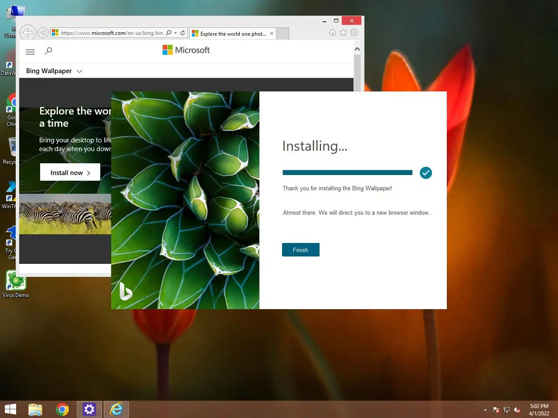Click the "Installing..." heading text
Viewport: 558px width, 418px height.
click(x=315, y=146)
